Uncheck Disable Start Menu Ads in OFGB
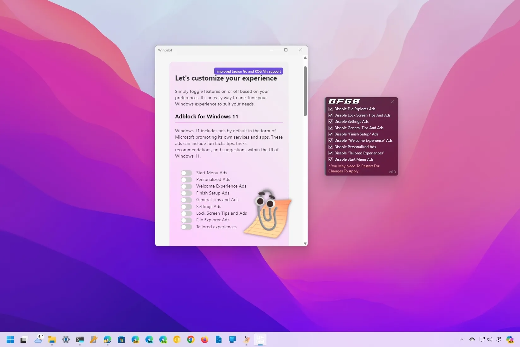The width and height of the screenshot is (520, 347). pyautogui.click(x=331, y=159)
